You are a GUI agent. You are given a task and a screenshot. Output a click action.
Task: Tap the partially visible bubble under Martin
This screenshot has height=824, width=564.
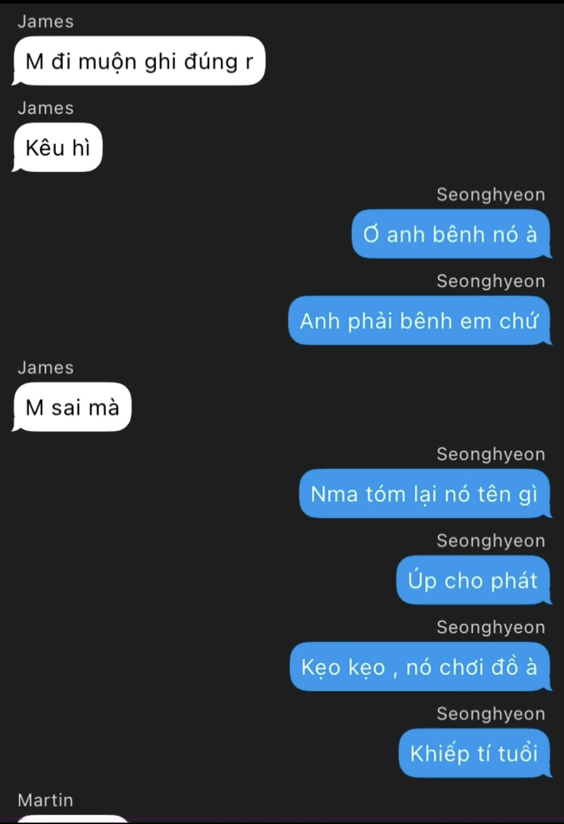coord(73,819)
